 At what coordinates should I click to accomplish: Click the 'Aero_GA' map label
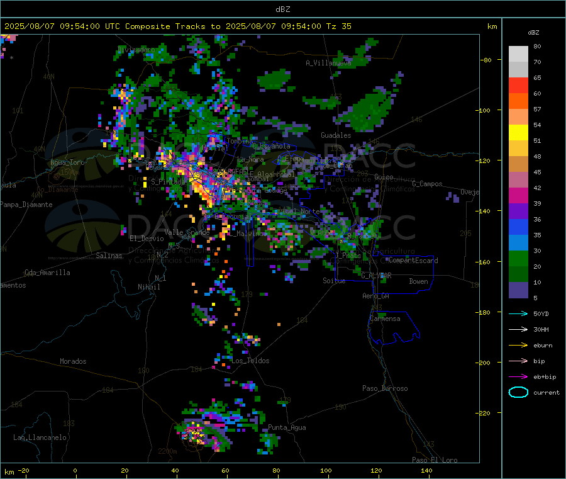click(376, 296)
